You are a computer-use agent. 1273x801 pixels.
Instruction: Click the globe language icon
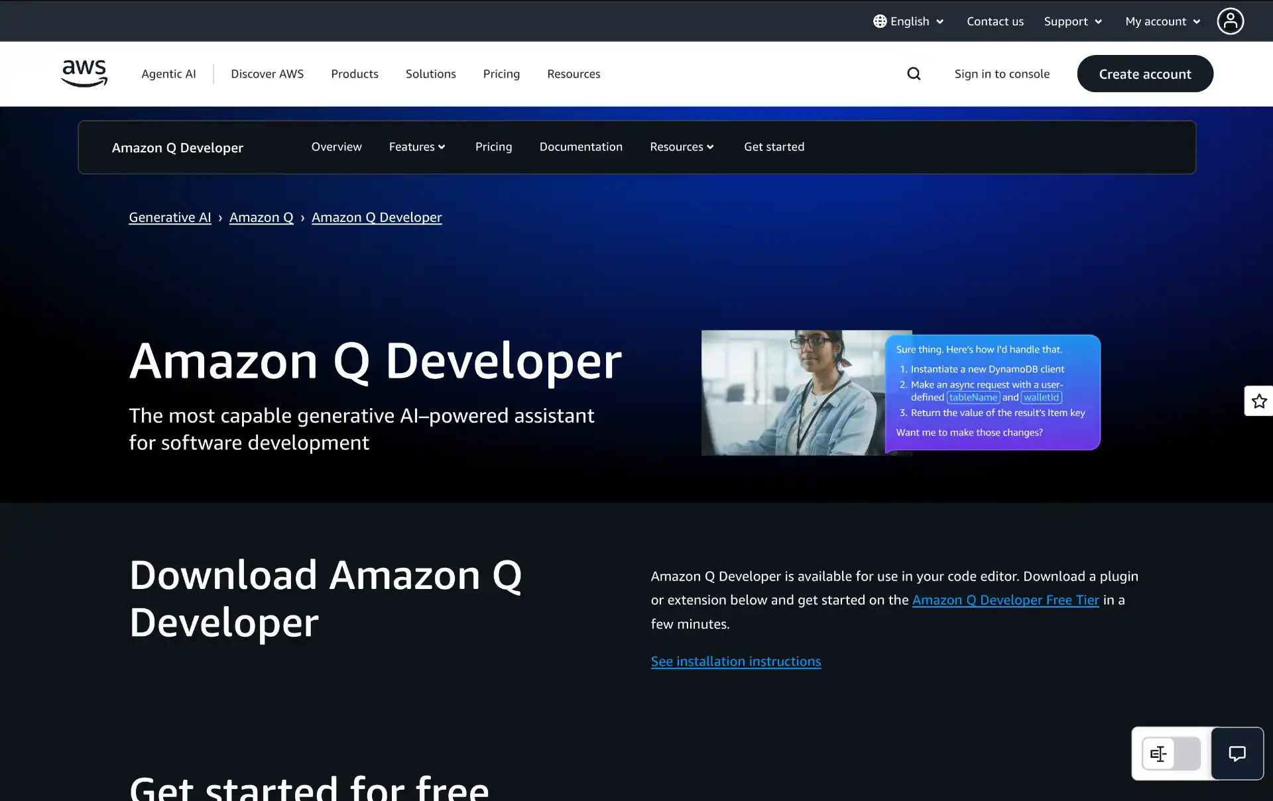pos(880,21)
